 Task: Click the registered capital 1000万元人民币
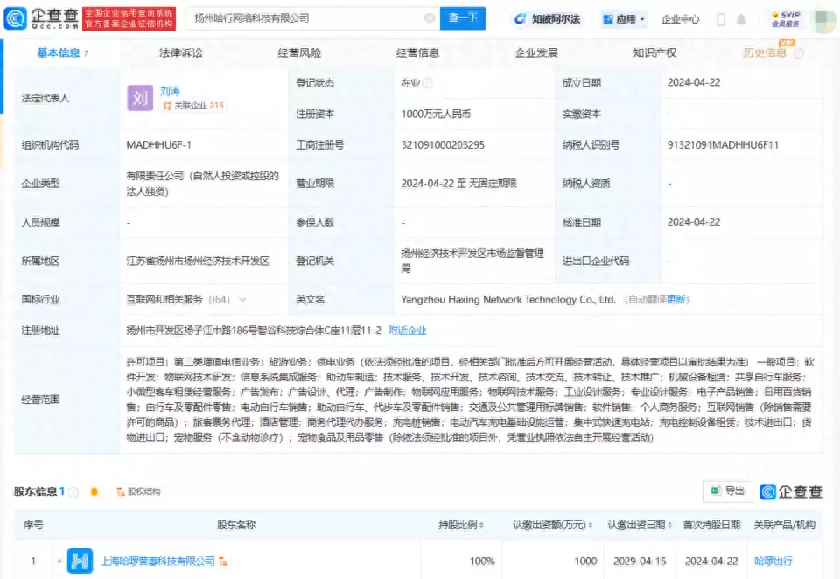tap(436, 114)
